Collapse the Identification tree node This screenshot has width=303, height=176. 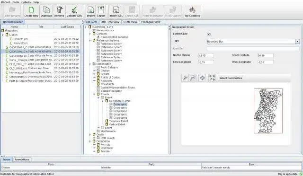tap(90, 64)
